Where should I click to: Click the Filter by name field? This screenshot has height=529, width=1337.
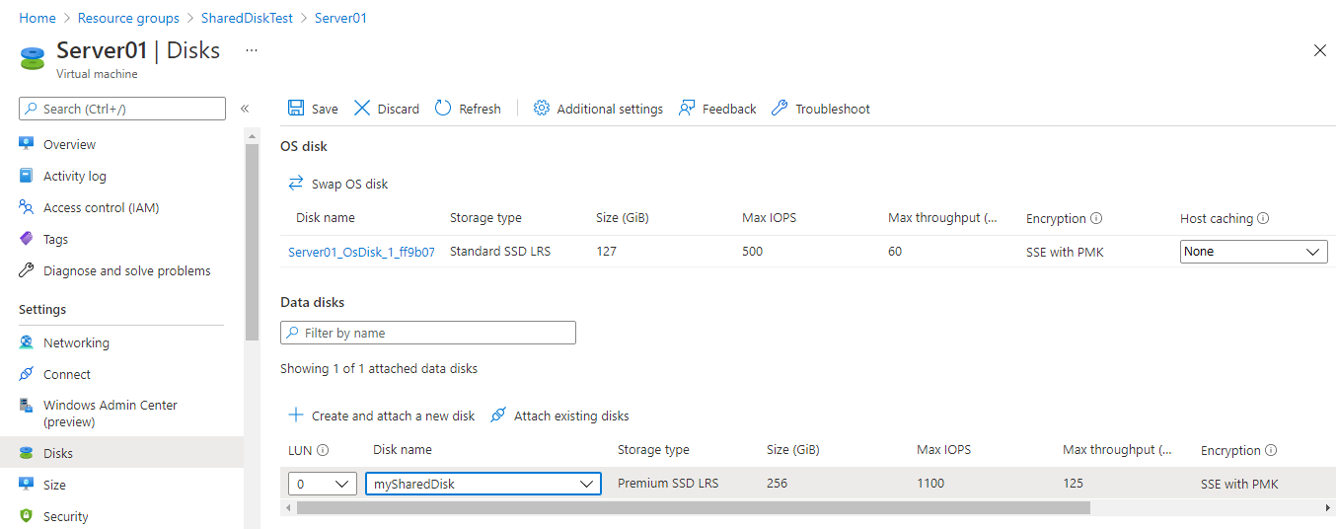tap(428, 333)
